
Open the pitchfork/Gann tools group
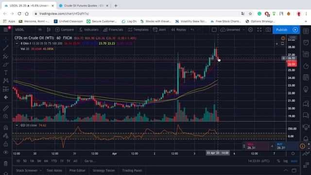(6, 56)
